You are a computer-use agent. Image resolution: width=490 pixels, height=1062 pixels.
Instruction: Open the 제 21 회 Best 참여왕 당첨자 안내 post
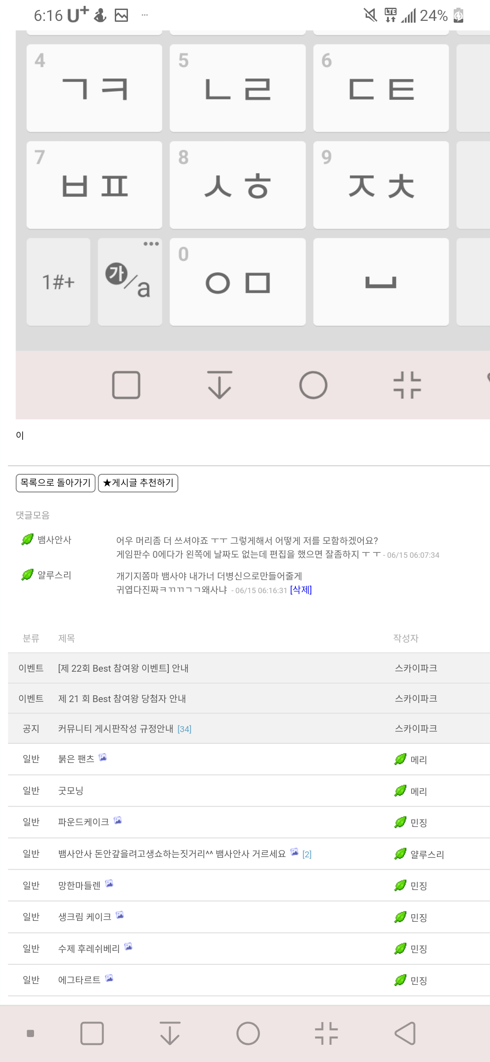(122, 698)
